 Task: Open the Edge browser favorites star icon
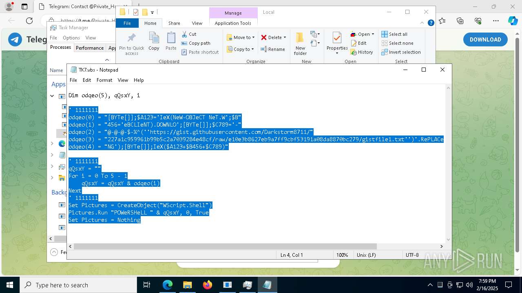(x=442, y=21)
